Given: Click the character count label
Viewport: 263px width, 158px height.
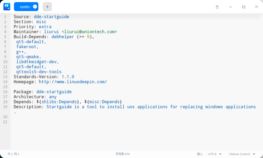Looking at the screenshot, I should 123,154.
